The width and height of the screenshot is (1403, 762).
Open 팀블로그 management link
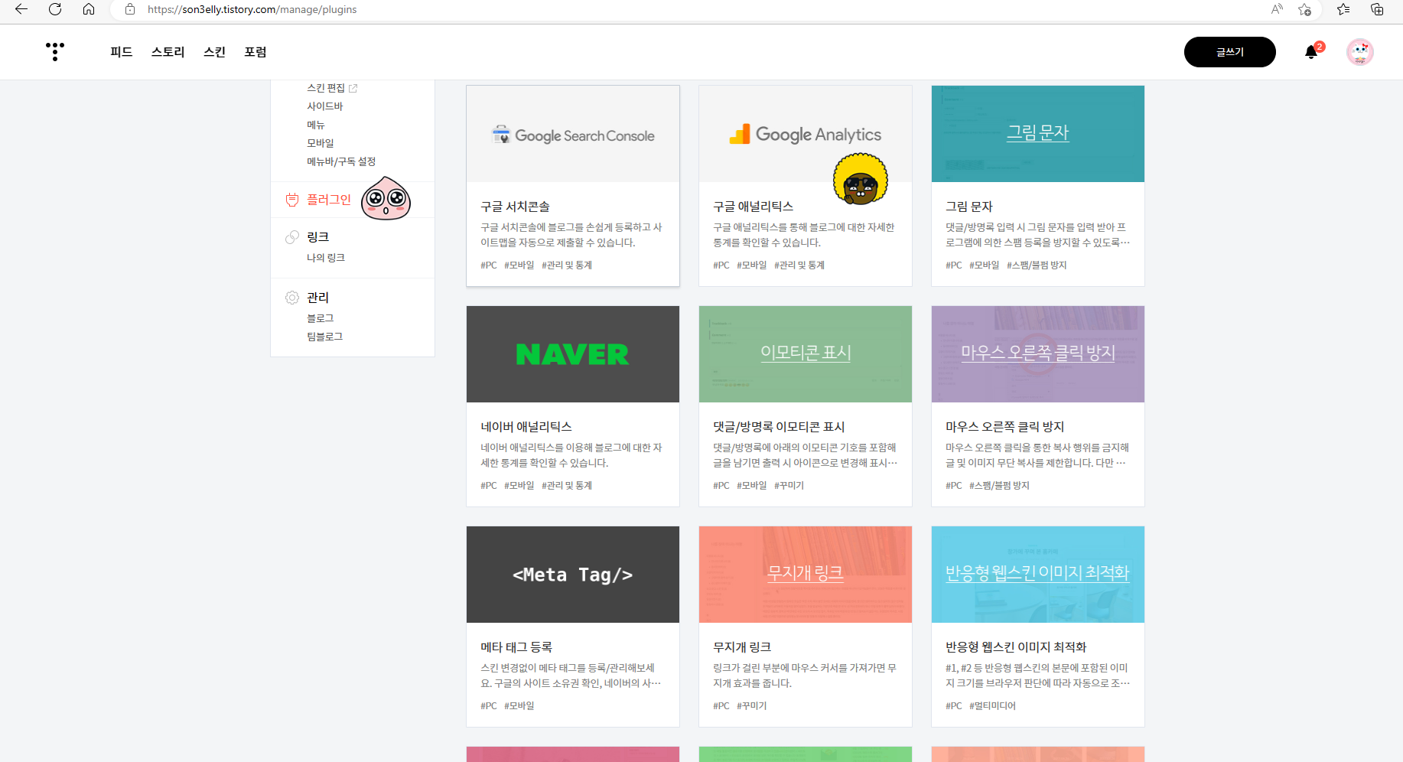click(325, 337)
